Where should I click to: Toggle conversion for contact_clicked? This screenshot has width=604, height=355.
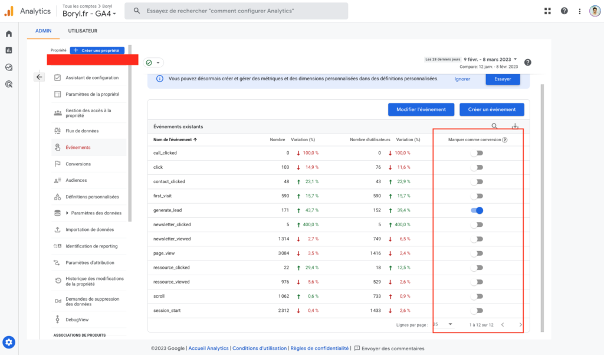(477, 182)
